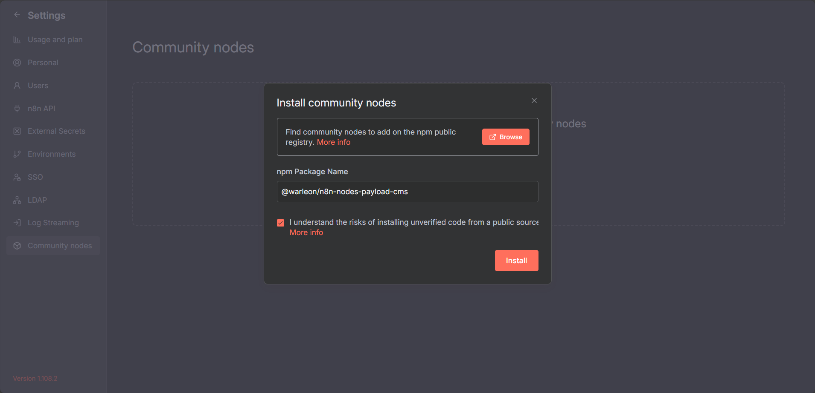Viewport: 815px width, 393px height.
Task: Open the Users settings page
Action: (x=53, y=86)
